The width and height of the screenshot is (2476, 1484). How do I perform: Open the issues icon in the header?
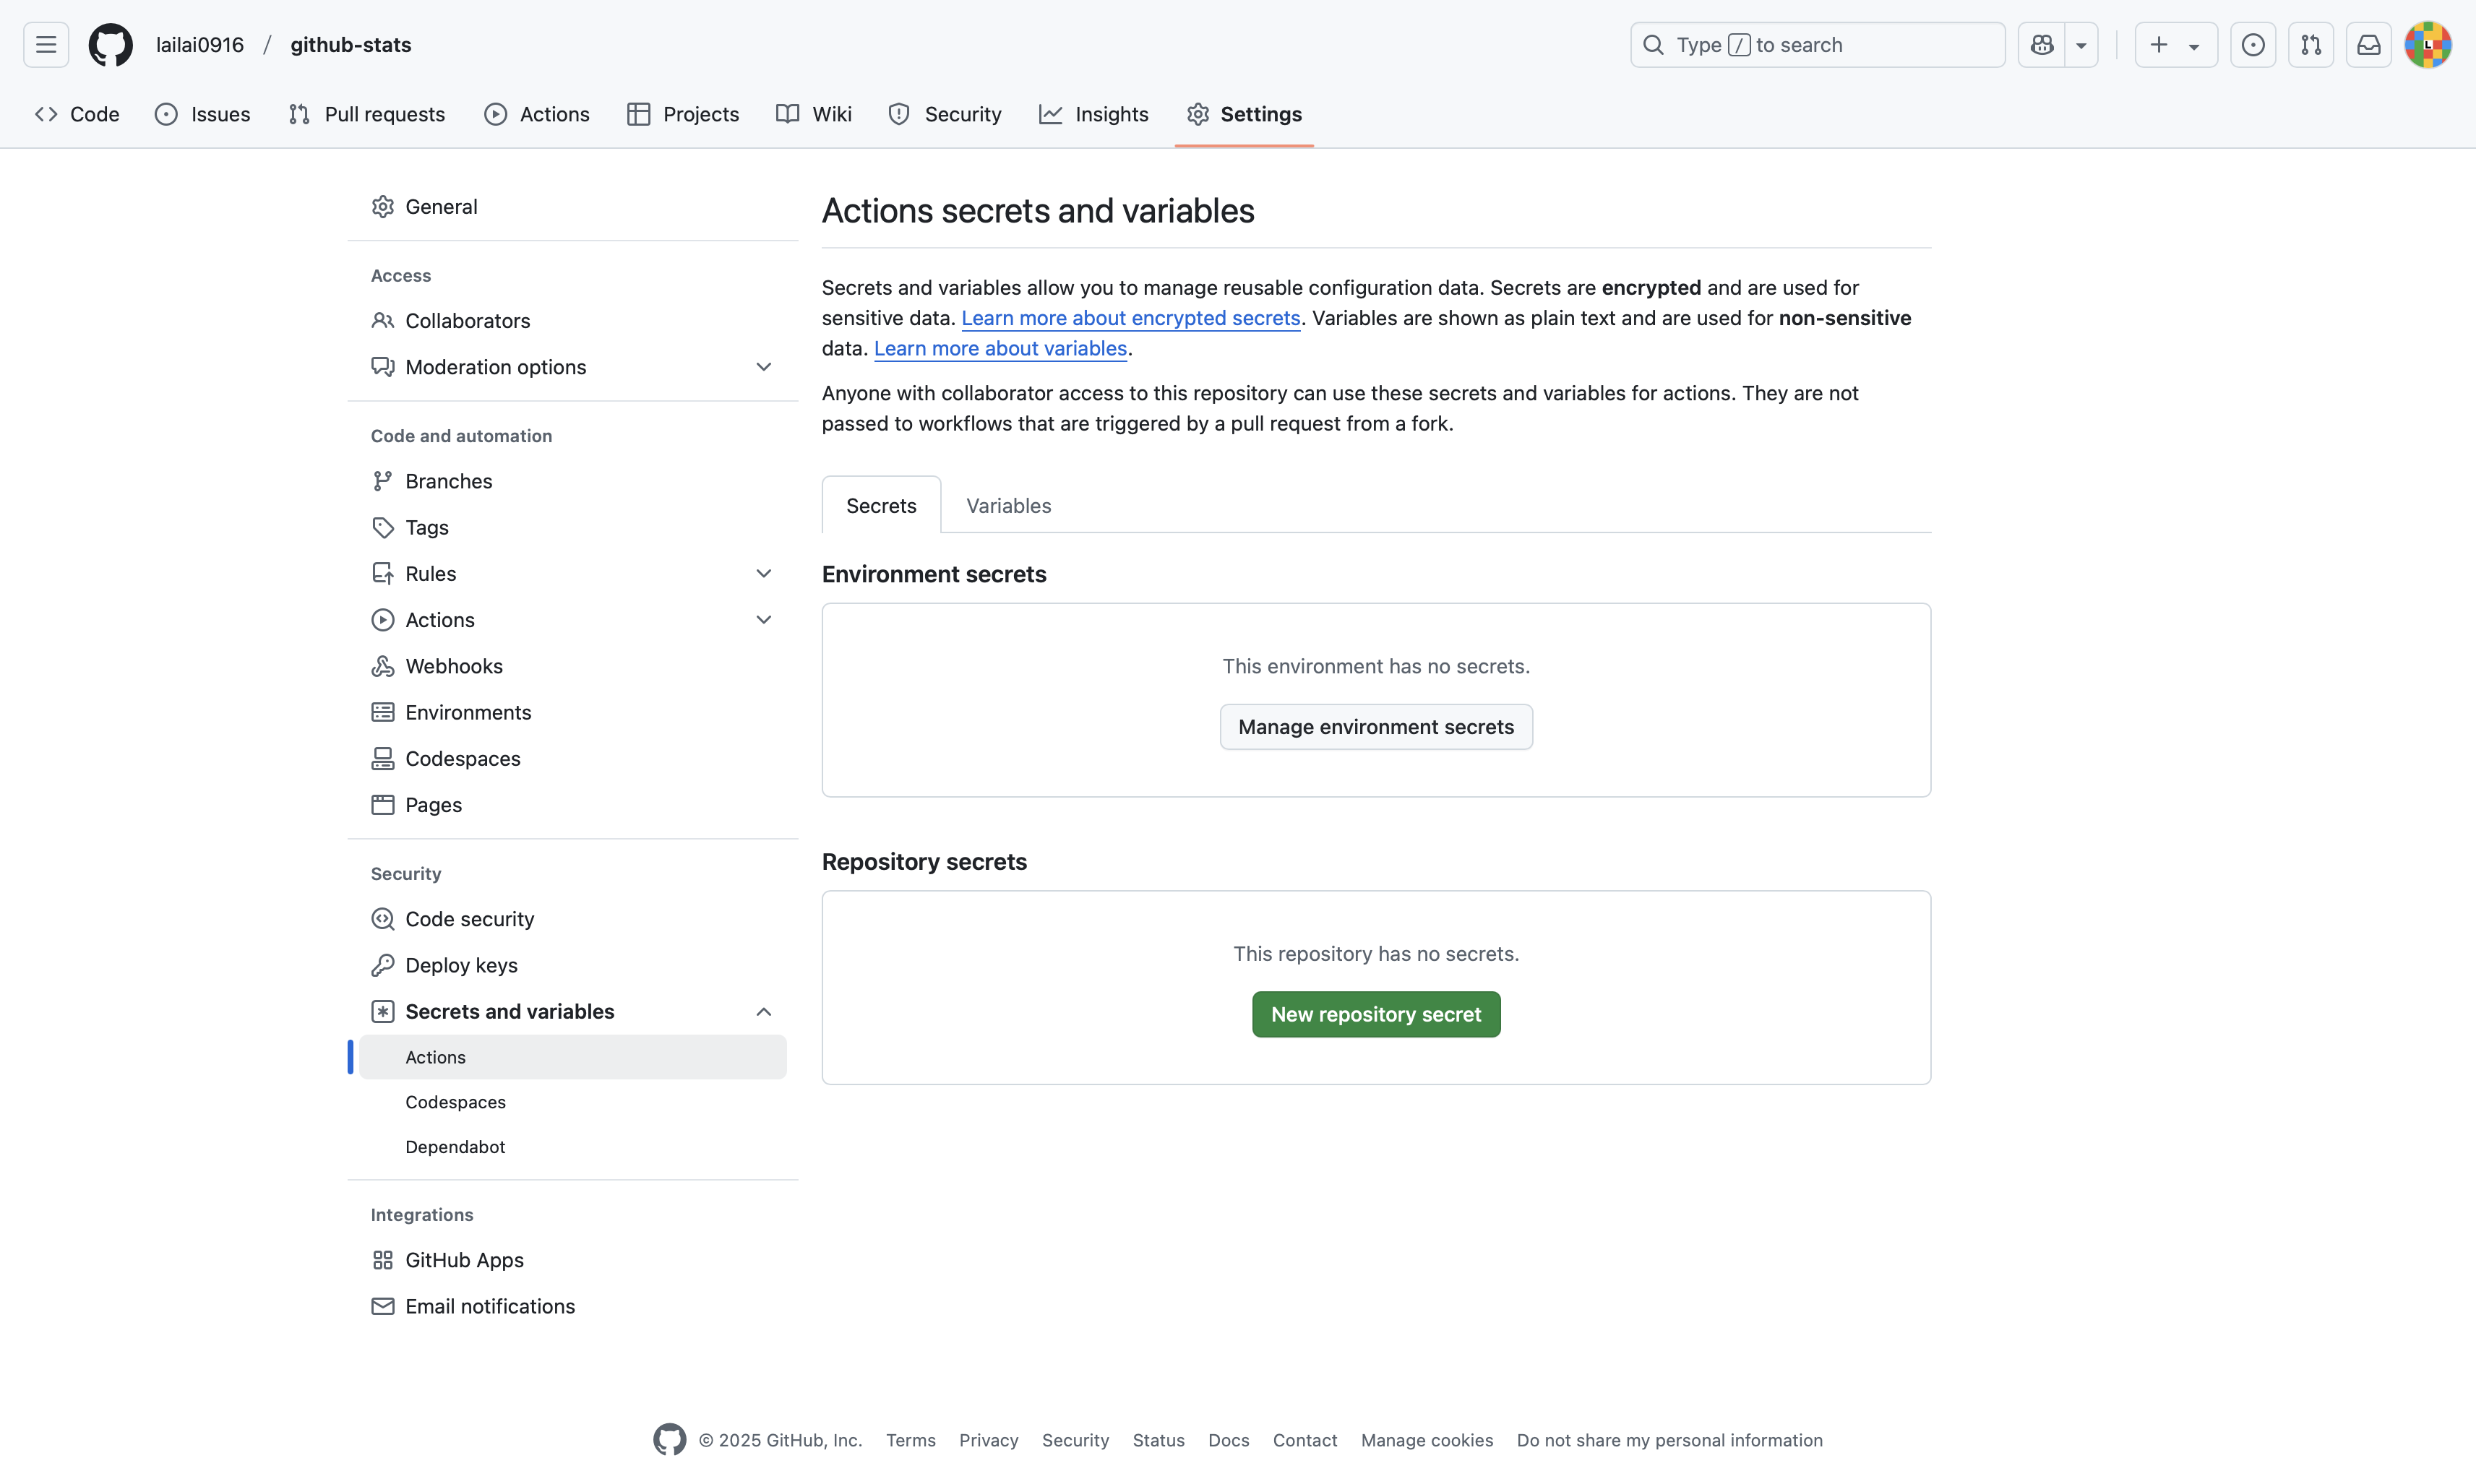(x=2252, y=45)
